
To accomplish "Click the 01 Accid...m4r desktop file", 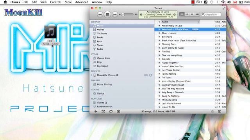I will point(50,35).
